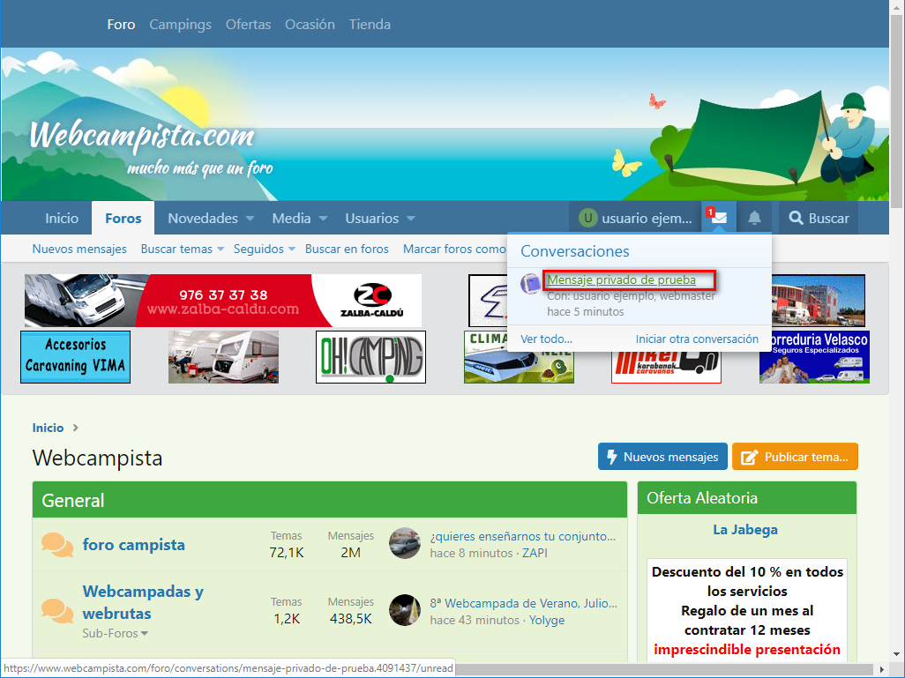Go to the Inicio navigation tab
Image resolution: width=905 pixels, height=678 pixels.
tap(62, 218)
